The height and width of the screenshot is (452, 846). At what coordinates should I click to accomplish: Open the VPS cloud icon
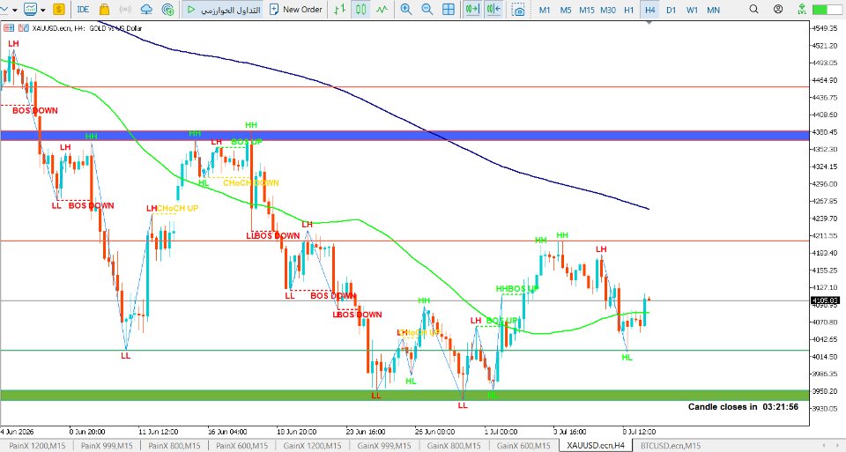[146, 9]
